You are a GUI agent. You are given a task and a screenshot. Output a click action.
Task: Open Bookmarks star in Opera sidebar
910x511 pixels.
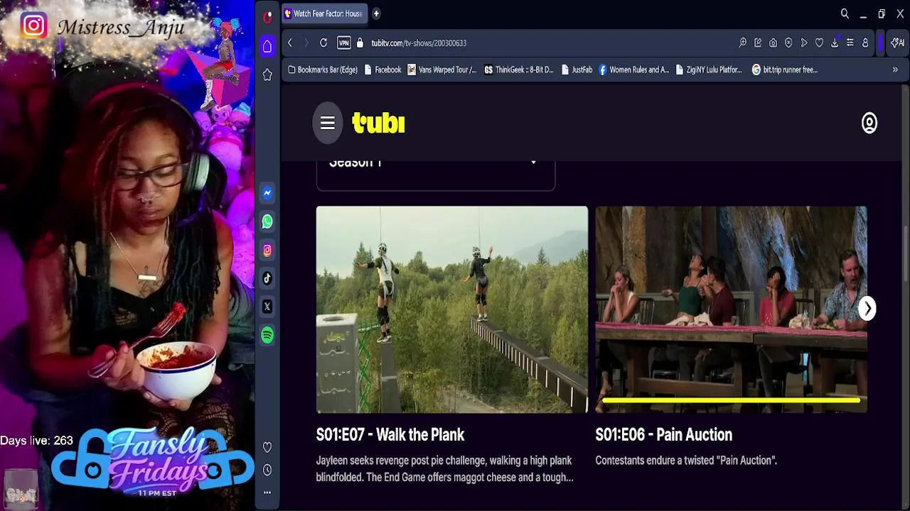267,75
